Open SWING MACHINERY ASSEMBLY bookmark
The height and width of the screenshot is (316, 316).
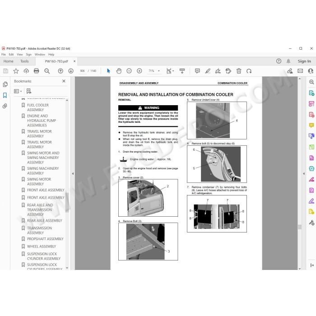coord(43,171)
